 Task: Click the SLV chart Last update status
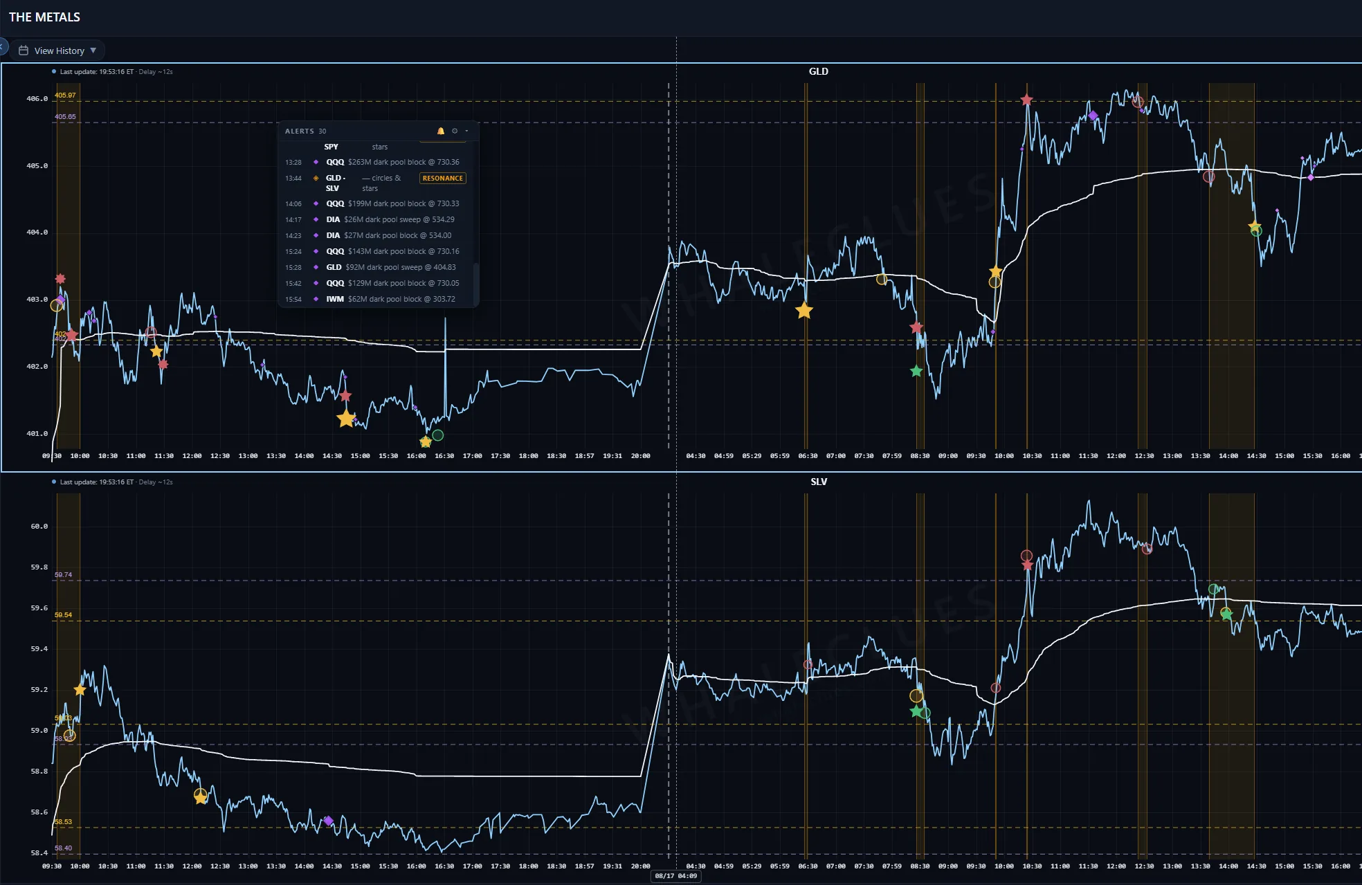112,482
